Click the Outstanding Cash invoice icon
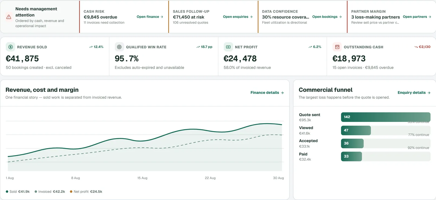 [x=337, y=47]
